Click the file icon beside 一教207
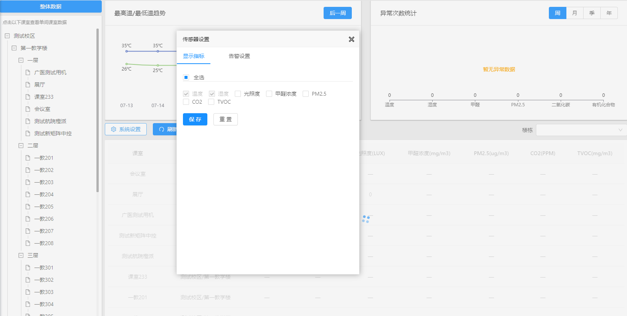 (x=28, y=231)
